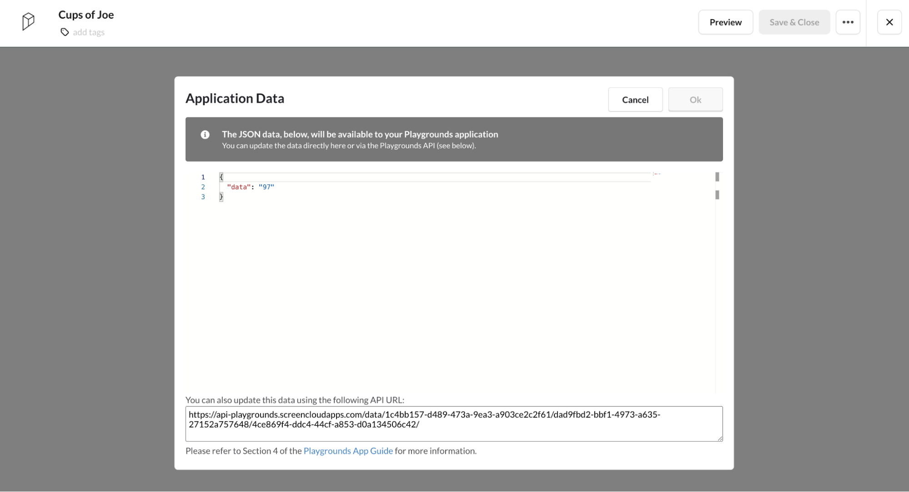The height and width of the screenshot is (492, 909).
Task: Collapse the JSON object fold marker
Action: [655, 174]
